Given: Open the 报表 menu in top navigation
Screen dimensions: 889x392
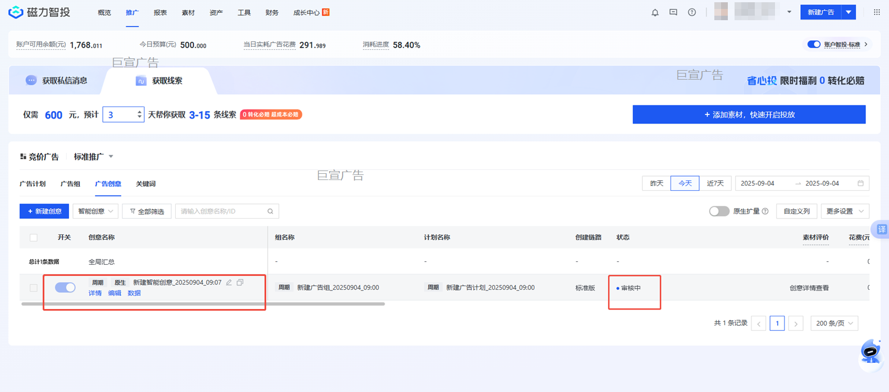Looking at the screenshot, I should point(160,12).
